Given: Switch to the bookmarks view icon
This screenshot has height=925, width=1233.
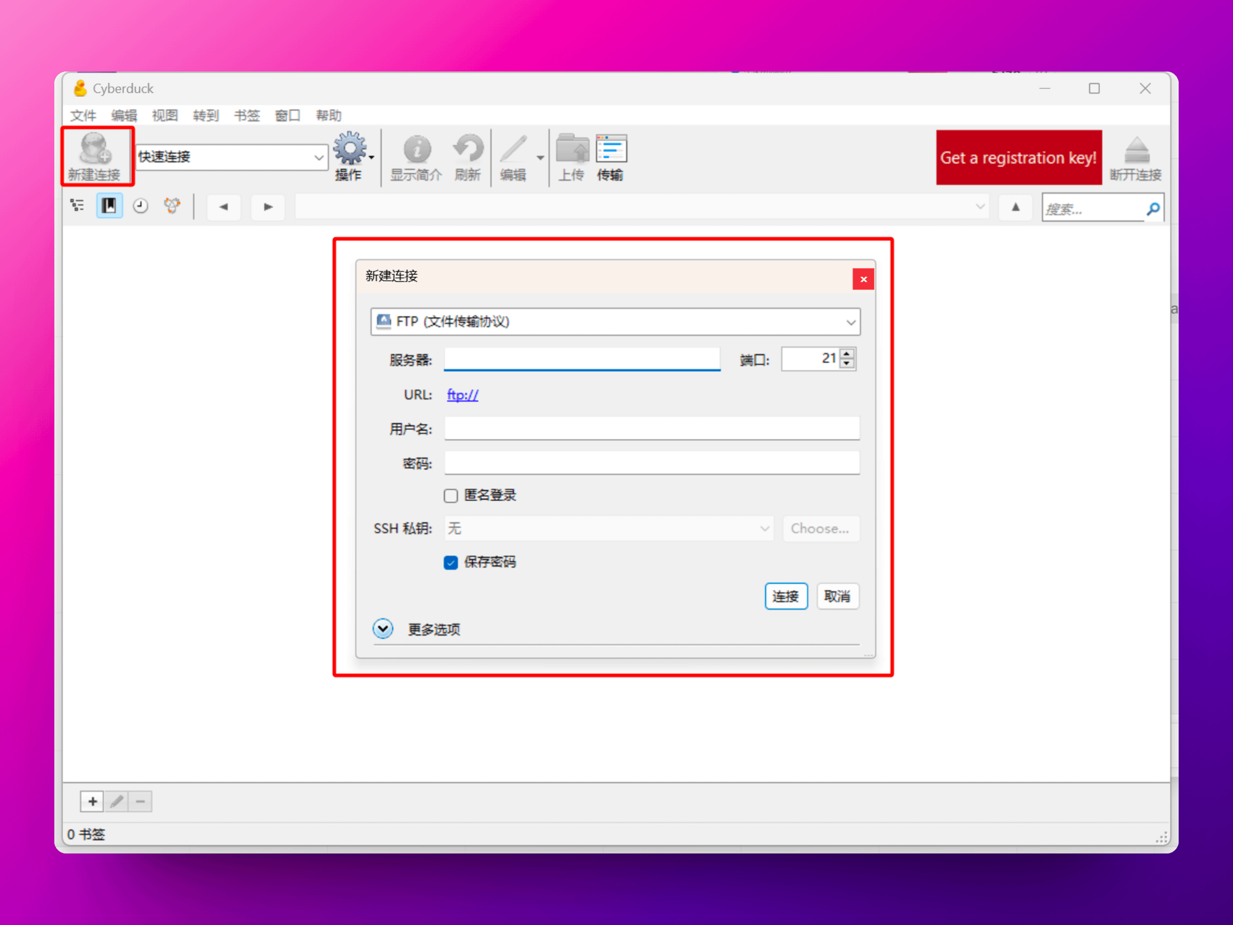Looking at the screenshot, I should point(109,206).
